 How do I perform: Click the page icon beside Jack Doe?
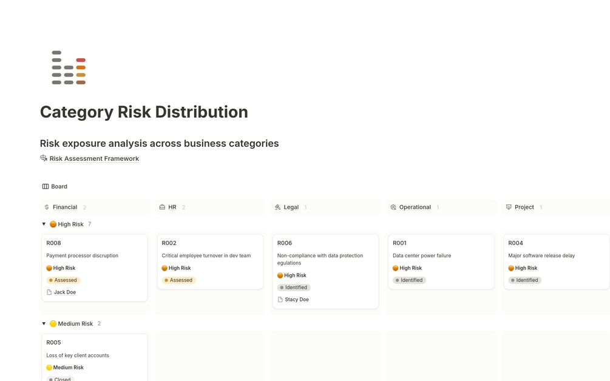pyautogui.click(x=49, y=292)
